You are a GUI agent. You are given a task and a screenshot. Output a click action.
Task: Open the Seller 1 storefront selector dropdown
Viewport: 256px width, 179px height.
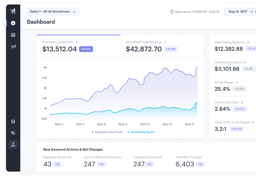coord(53,12)
